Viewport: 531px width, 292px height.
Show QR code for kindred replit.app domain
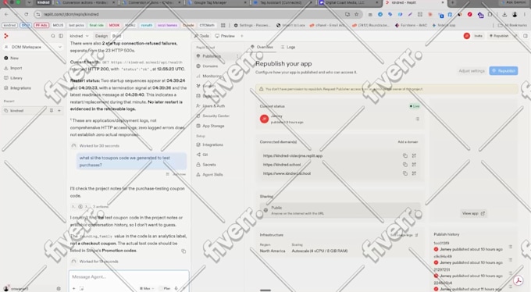414,156
